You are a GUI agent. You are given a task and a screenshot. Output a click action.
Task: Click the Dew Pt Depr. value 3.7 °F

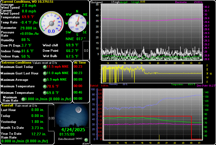click(x=26, y=45)
